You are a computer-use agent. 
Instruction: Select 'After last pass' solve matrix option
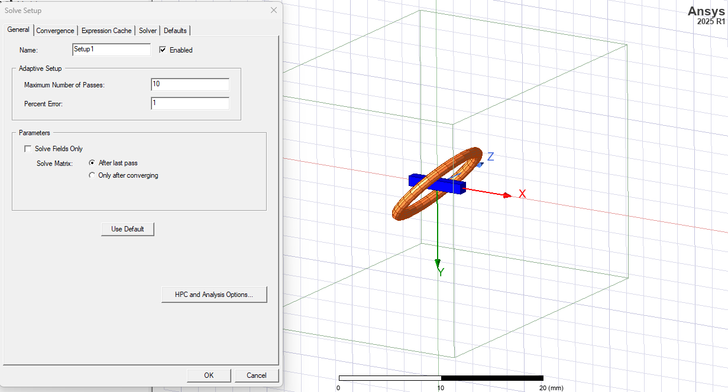pos(92,162)
